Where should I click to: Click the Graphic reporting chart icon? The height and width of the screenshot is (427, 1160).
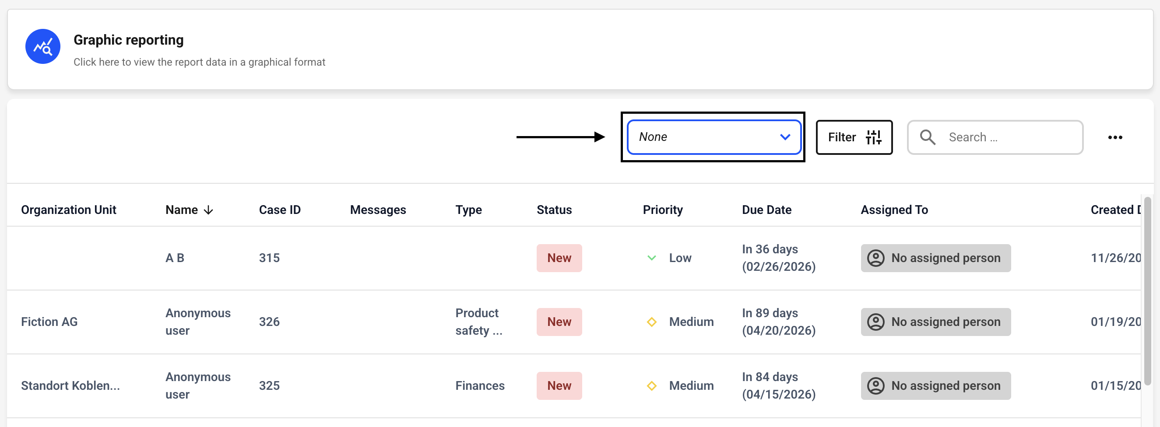tap(43, 46)
